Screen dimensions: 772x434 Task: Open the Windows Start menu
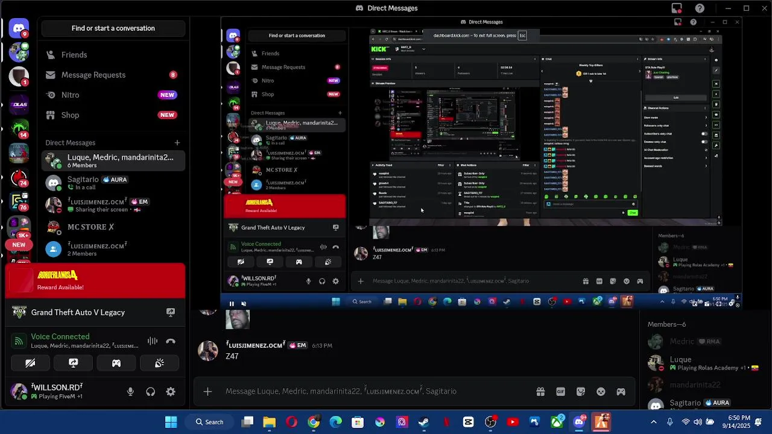click(x=171, y=422)
